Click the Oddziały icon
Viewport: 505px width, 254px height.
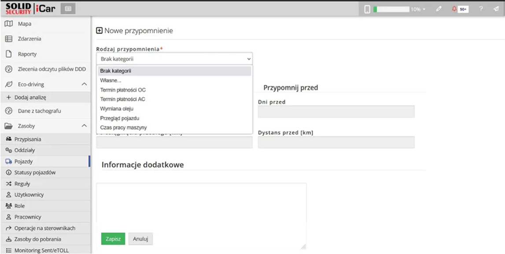[9, 150]
